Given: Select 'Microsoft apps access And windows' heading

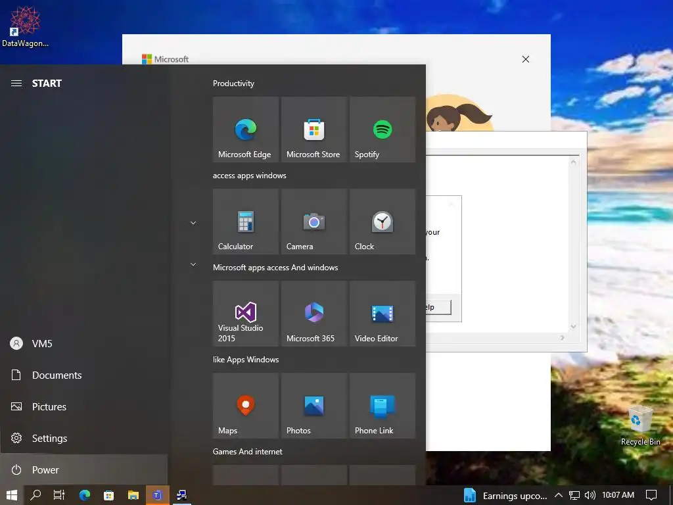Looking at the screenshot, I should 275,268.
